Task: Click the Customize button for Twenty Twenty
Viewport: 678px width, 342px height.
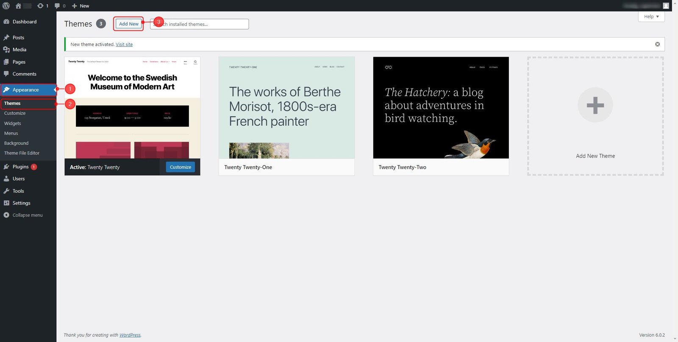Action: tap(181, 167)
